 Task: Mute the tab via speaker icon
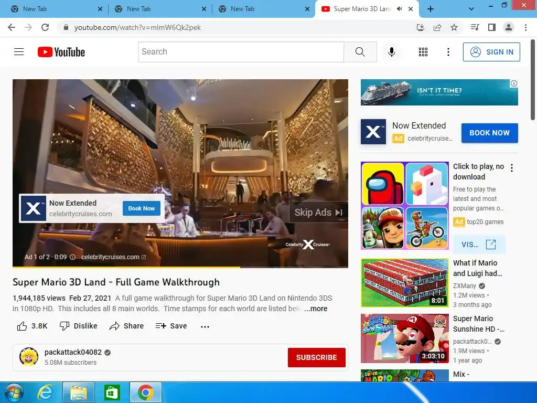[x=399, y=9]
